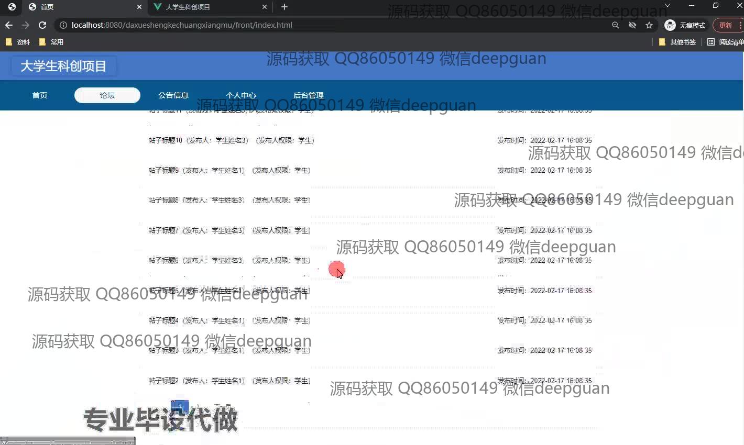Expand the 其他书签 folder
Screen dimensions: 744x445
tap(677, 42)
